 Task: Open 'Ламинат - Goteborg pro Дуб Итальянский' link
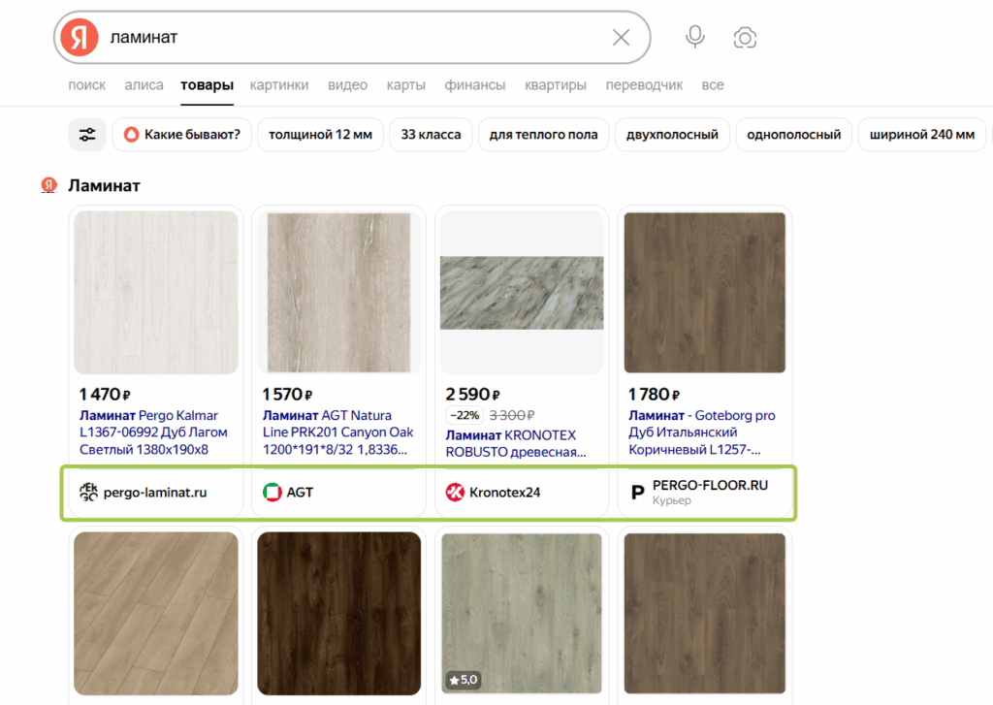[x=702, y=432]
